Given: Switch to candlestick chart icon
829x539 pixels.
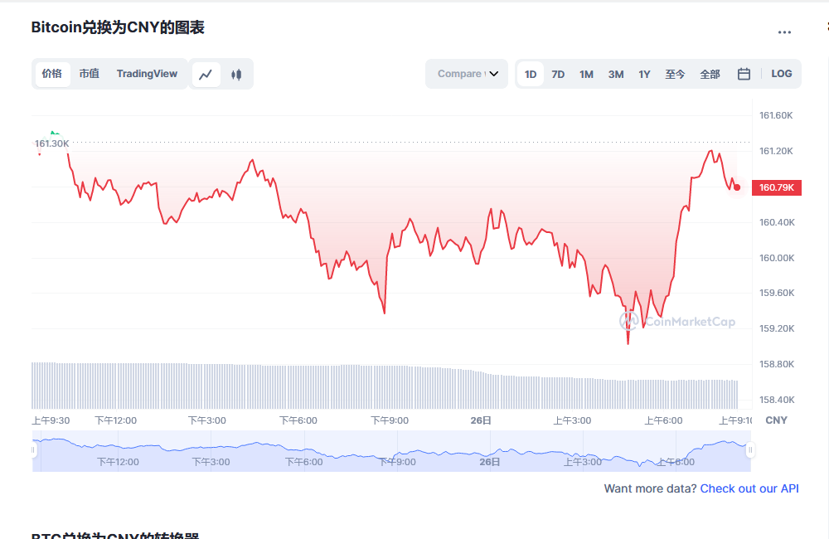Looking at the screenshot, I should click(236, 74).
